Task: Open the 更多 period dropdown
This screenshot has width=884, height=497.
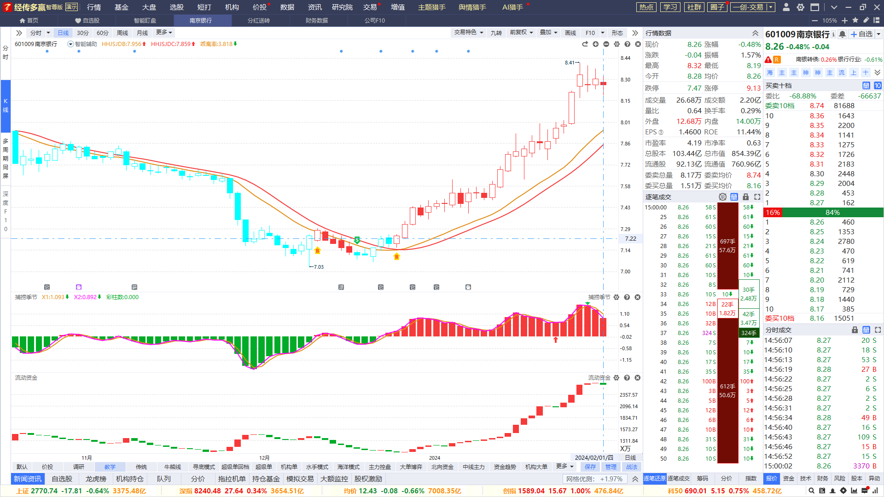Action: pyautogui.click(x=164, y=33)
